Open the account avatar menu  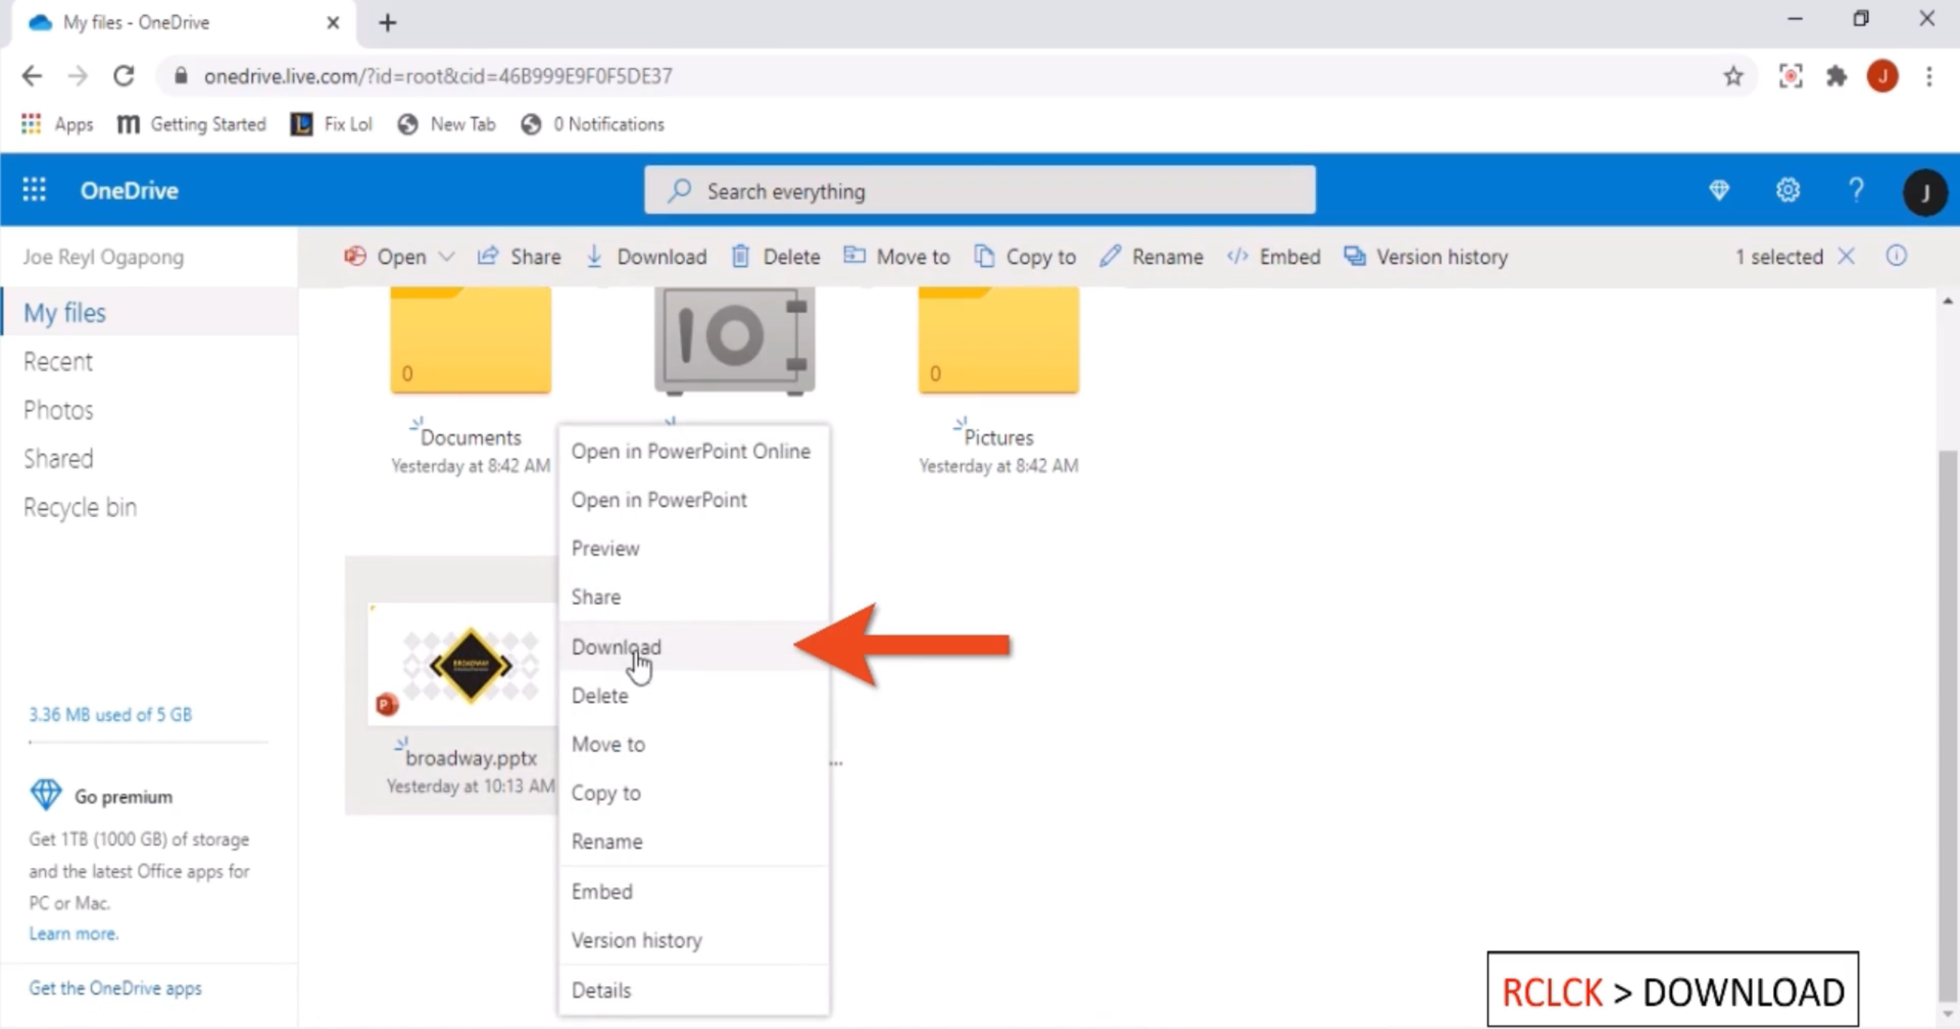pyautogui.click(x=1924, y=192)
